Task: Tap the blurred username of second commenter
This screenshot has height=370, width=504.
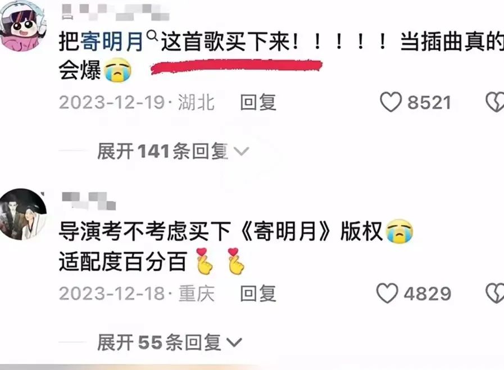Action: pyautogui.click(x=88, y=201)
